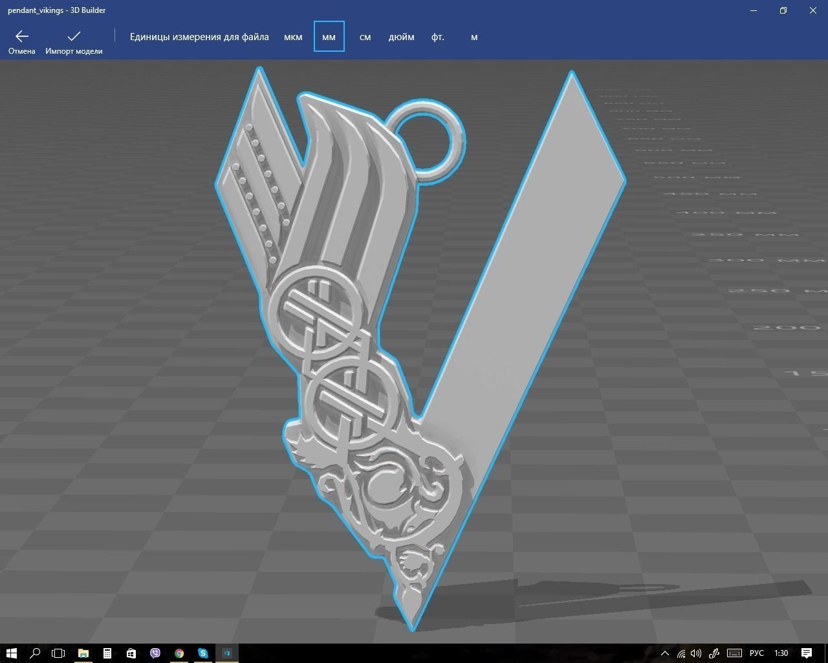
Task: Select м (meters) units
Action: coord(474,37)
